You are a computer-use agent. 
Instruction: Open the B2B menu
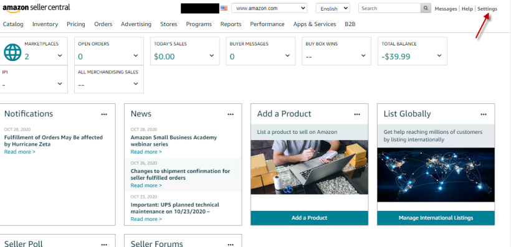(x=350, y=24)
